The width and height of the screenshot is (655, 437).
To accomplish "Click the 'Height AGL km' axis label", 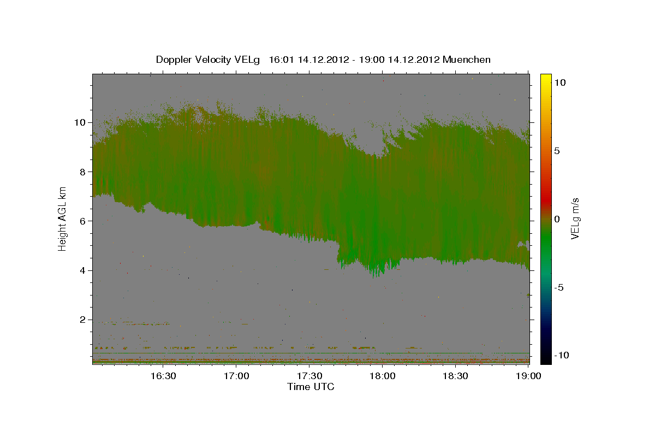I will click(x=62, y=218).
